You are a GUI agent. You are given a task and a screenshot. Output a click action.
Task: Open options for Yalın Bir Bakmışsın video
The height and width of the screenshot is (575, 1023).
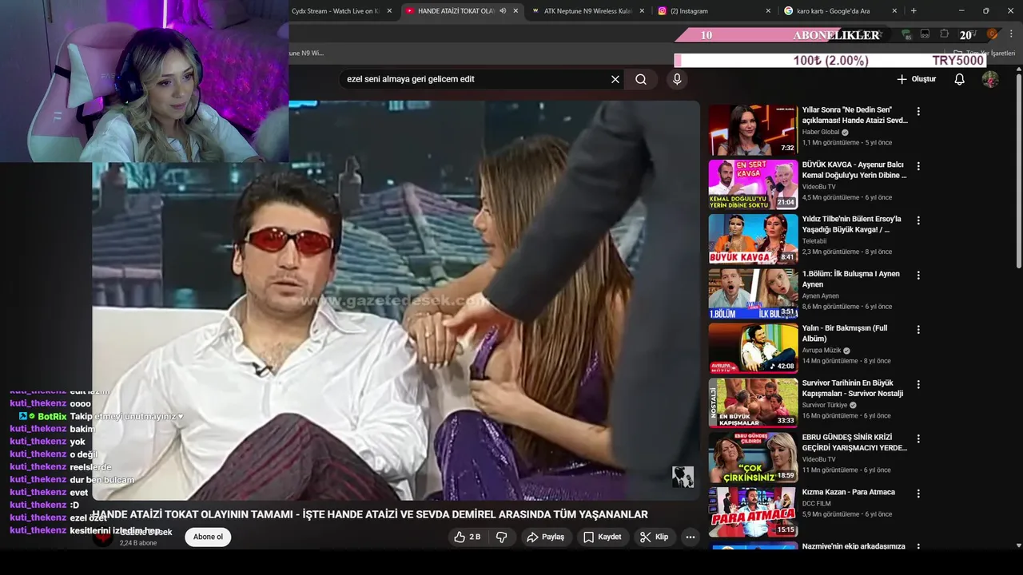[x=918, y=330]
